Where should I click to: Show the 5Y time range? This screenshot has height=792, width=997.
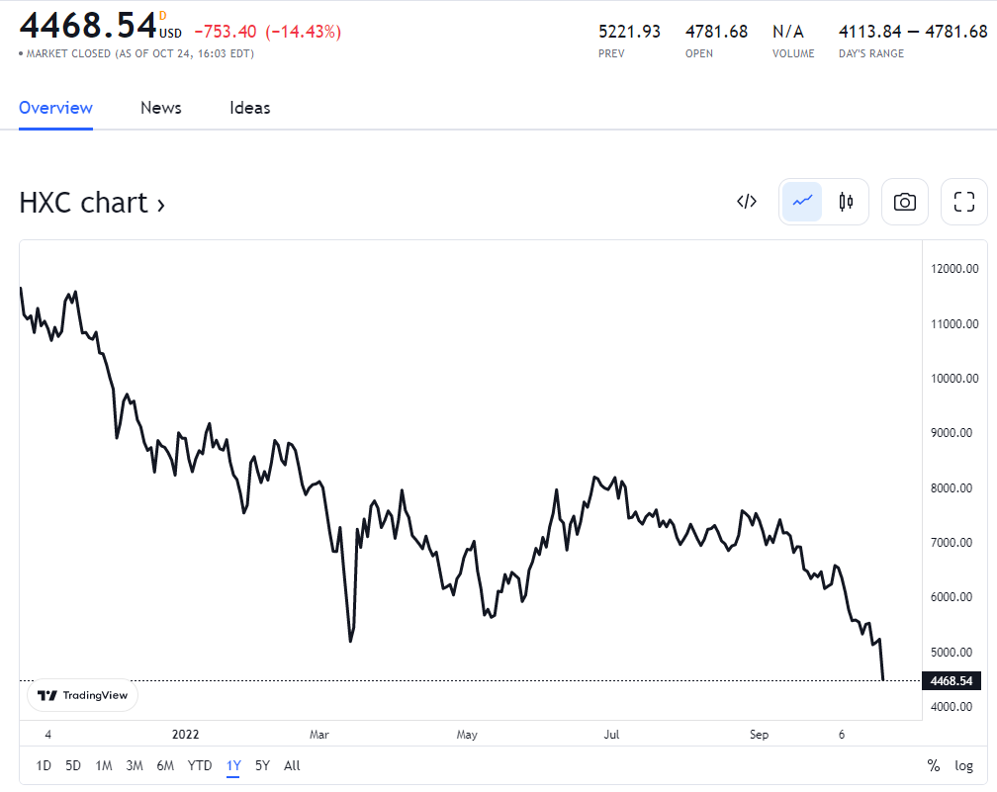[262, 765]
